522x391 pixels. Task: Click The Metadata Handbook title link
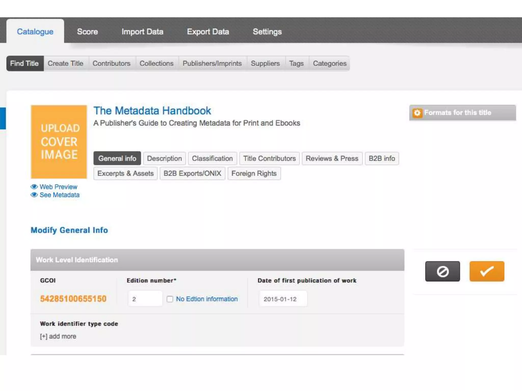click(152, 110)
